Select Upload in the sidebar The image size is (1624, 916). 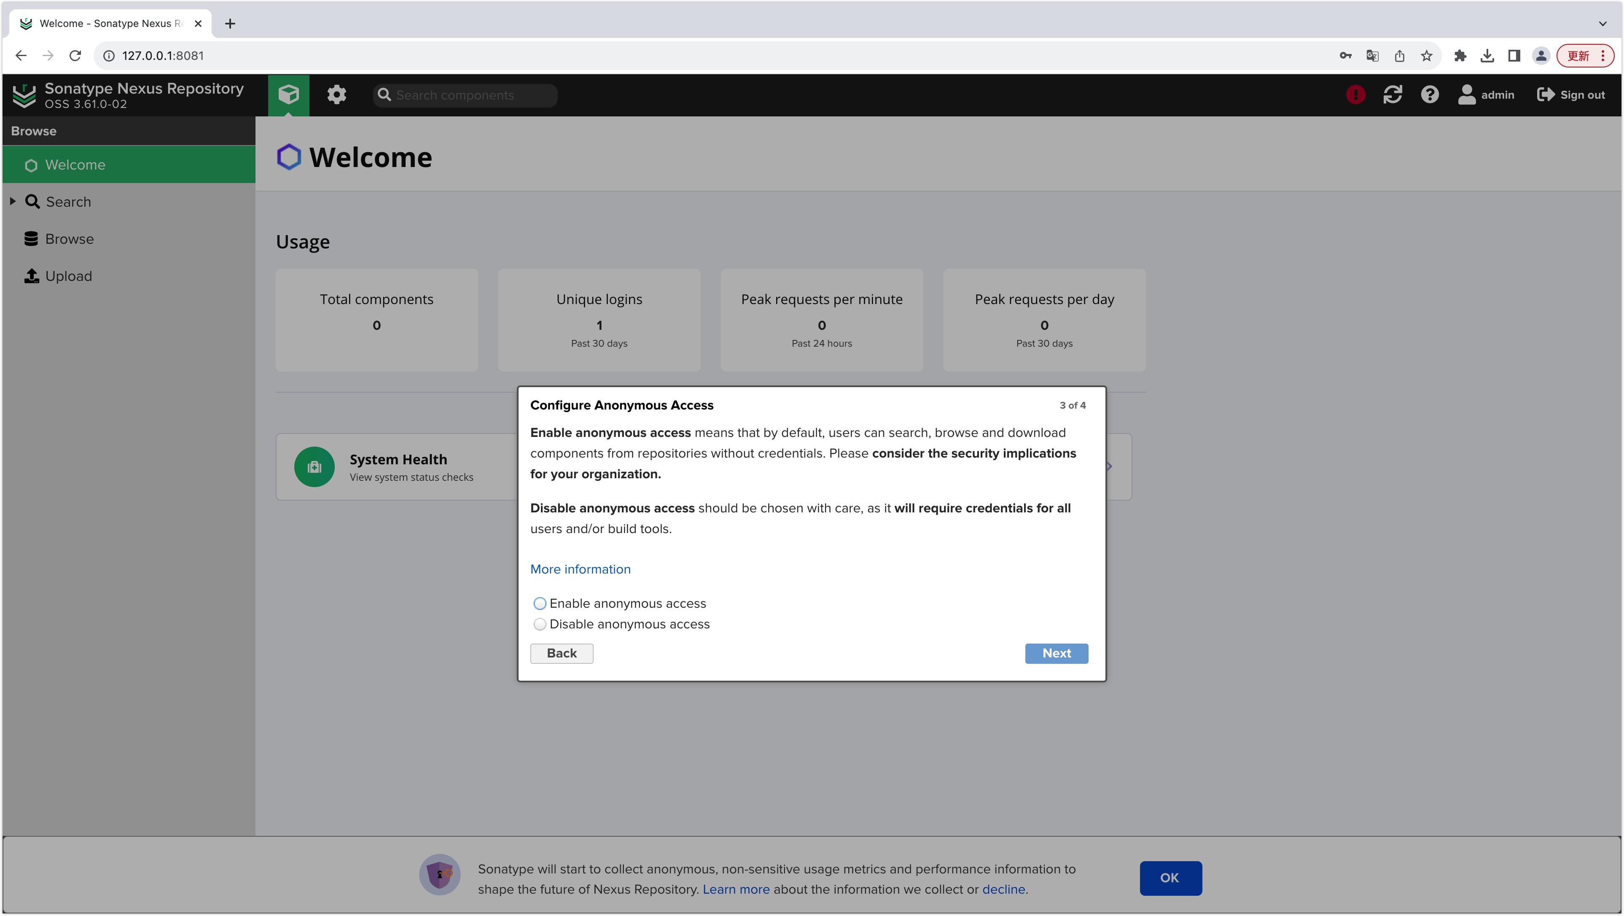tap(129, 276)
